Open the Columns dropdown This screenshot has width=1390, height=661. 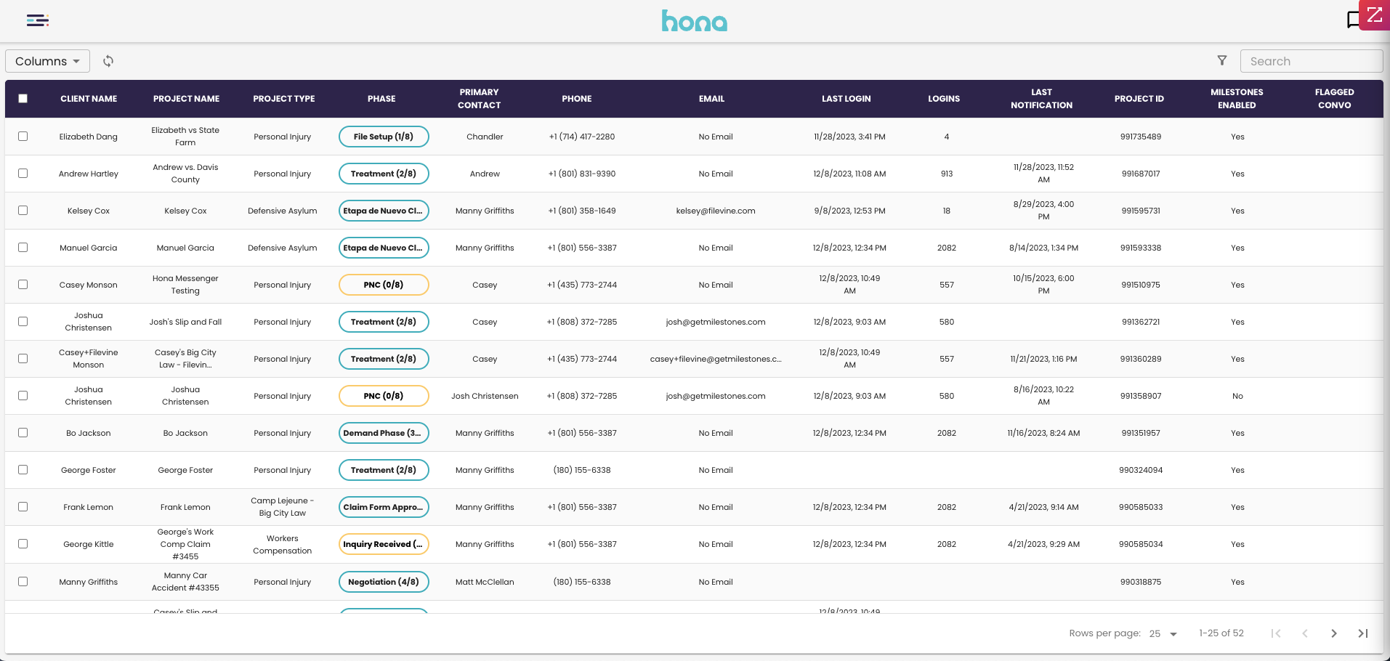pyautogui.click(x=47, y=61)
